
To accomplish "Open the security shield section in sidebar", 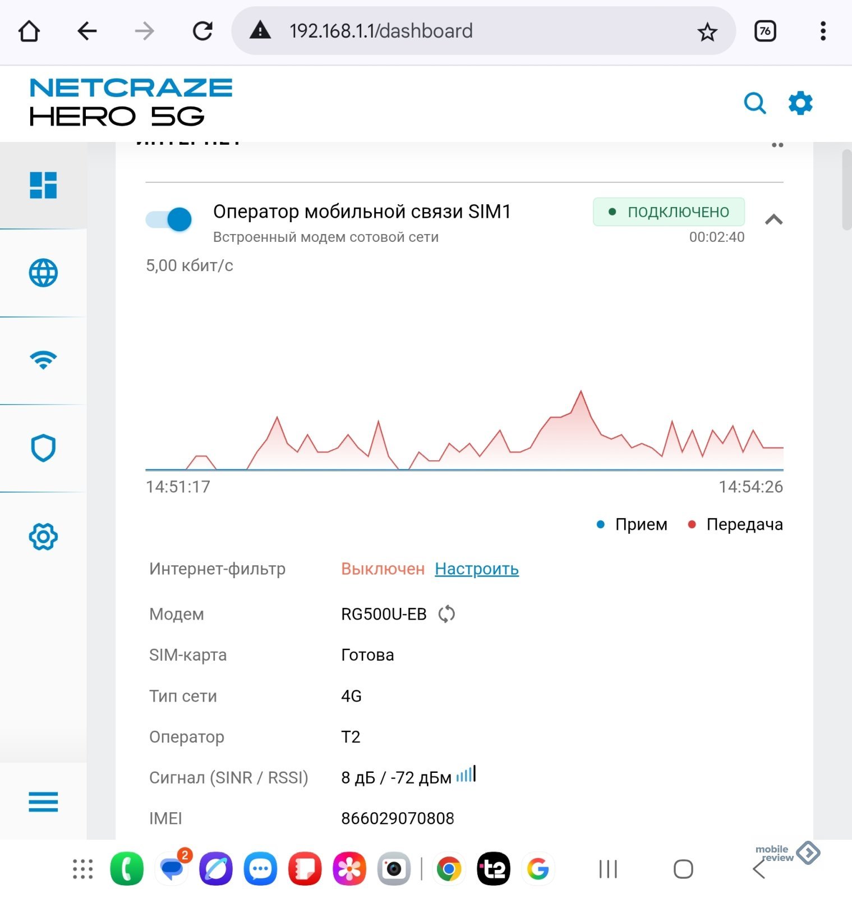I will (43, 448).
